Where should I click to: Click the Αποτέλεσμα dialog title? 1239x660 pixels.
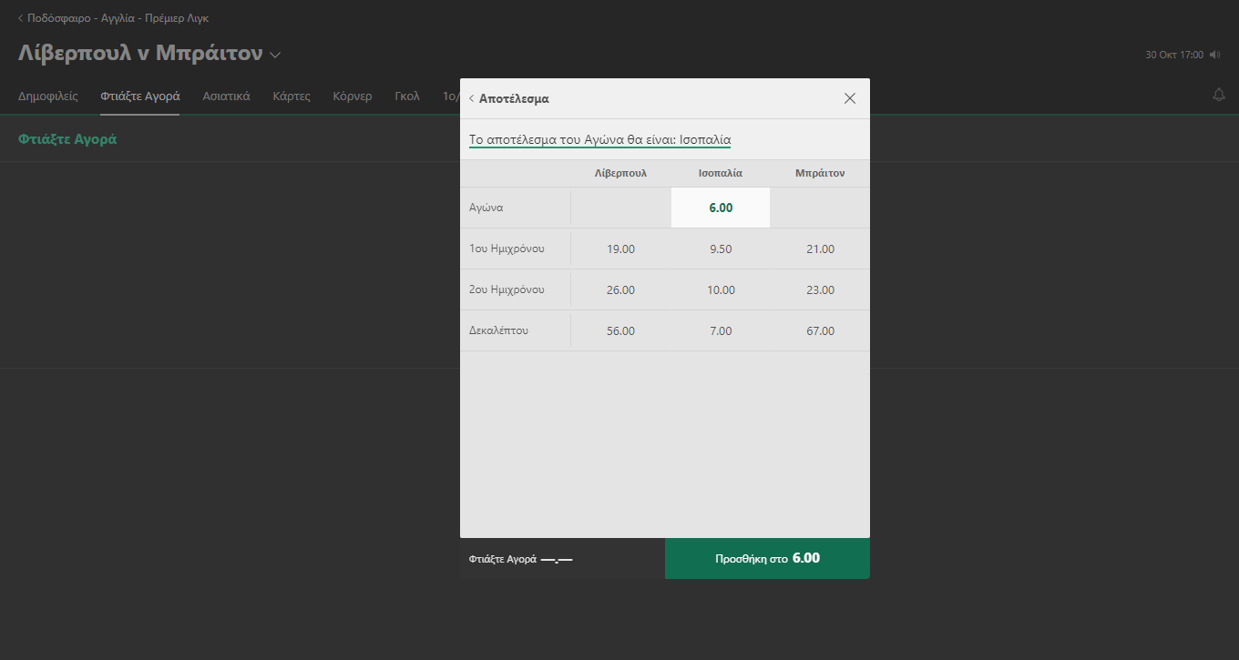(x=514, y=98)
